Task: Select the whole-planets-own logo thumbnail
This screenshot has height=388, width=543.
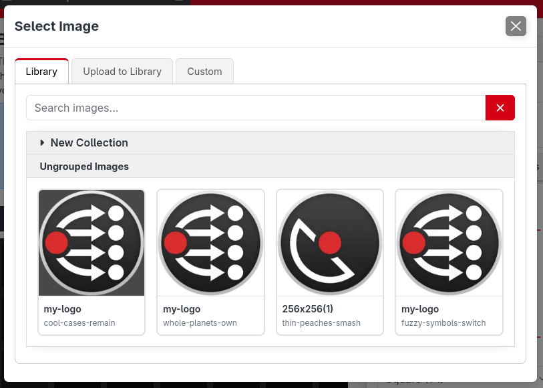Action: [210, 243]
